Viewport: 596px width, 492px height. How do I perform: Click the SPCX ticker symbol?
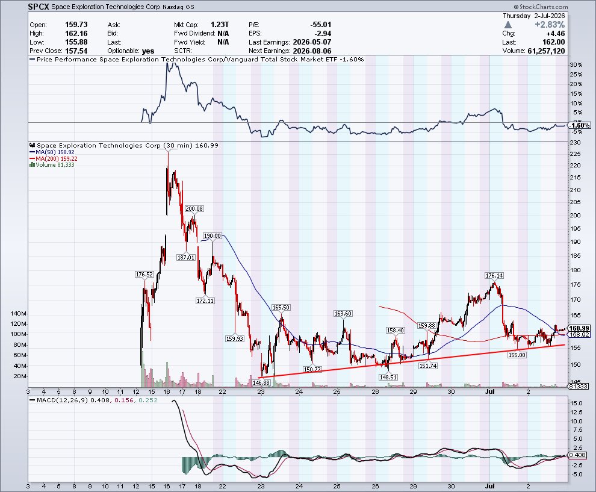(39, 7)
